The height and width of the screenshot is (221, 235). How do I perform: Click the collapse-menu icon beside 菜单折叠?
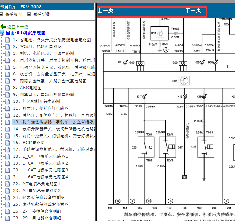(29, 14)
